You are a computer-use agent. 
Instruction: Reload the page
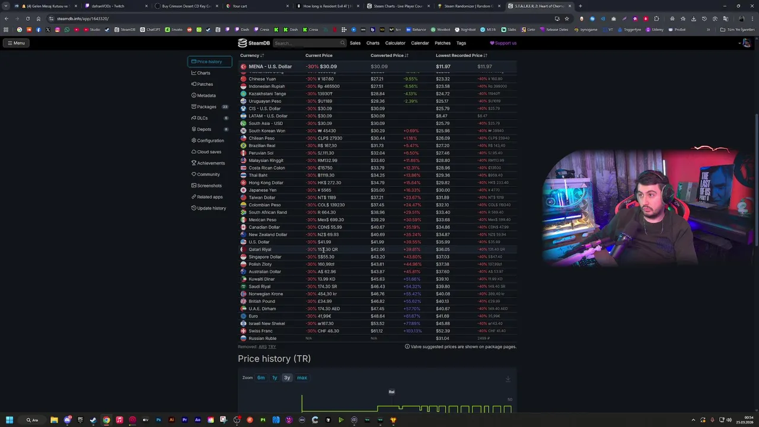[x=27, y=18]
